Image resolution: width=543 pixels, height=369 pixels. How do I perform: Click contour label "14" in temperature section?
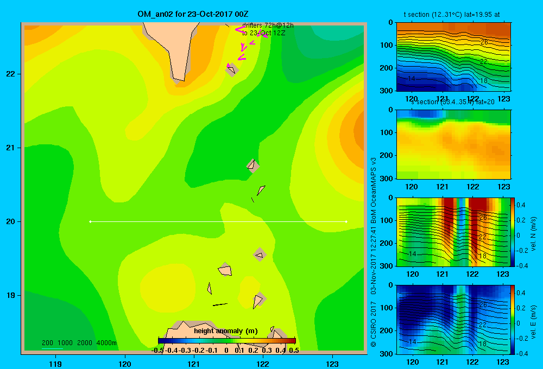(x=412, y=79)
